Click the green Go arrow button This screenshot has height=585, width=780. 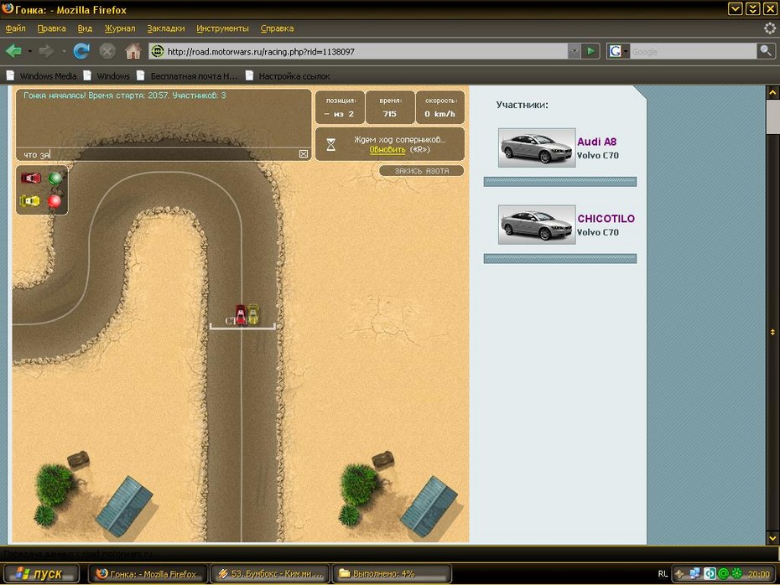tap(590, 51)
